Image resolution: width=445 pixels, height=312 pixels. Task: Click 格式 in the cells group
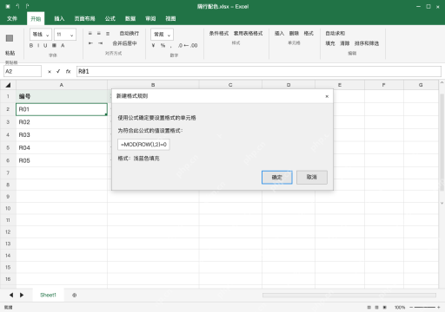309,34
